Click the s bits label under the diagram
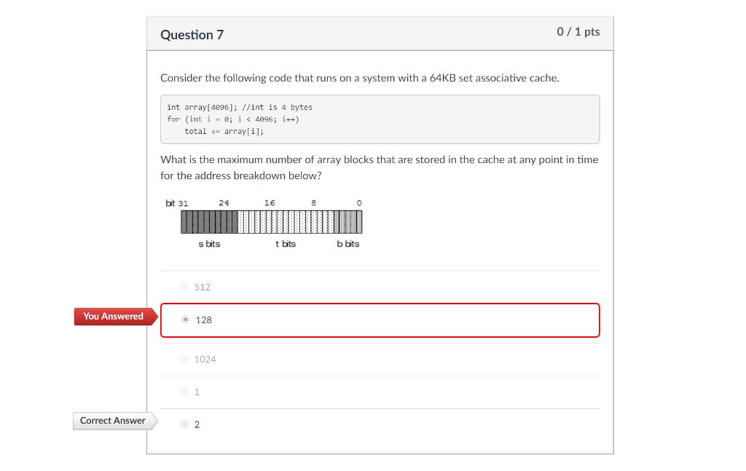 [208, 244]
